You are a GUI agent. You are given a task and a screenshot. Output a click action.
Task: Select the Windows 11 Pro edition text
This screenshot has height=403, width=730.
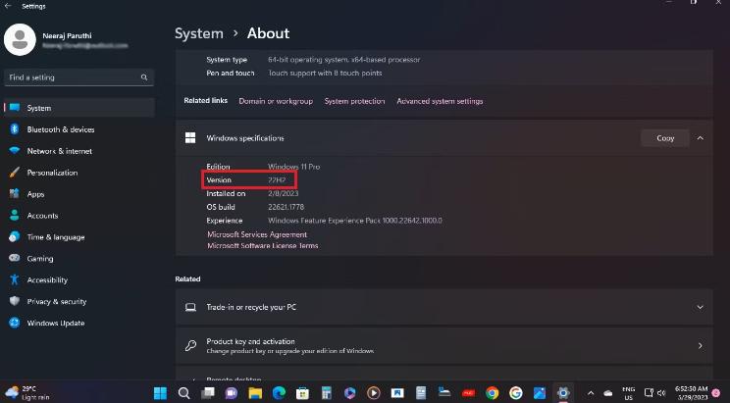[x=293, y=167]
